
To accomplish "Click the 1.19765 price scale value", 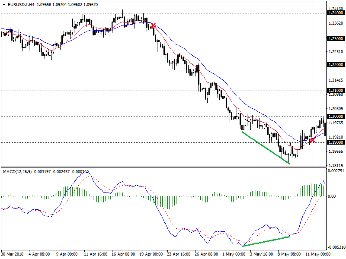I will click(336, 123).
